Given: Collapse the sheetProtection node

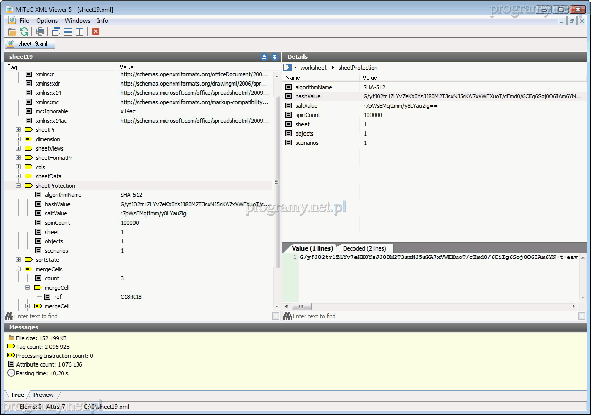Looking at the screenshot, I should [x=19, y=186].
